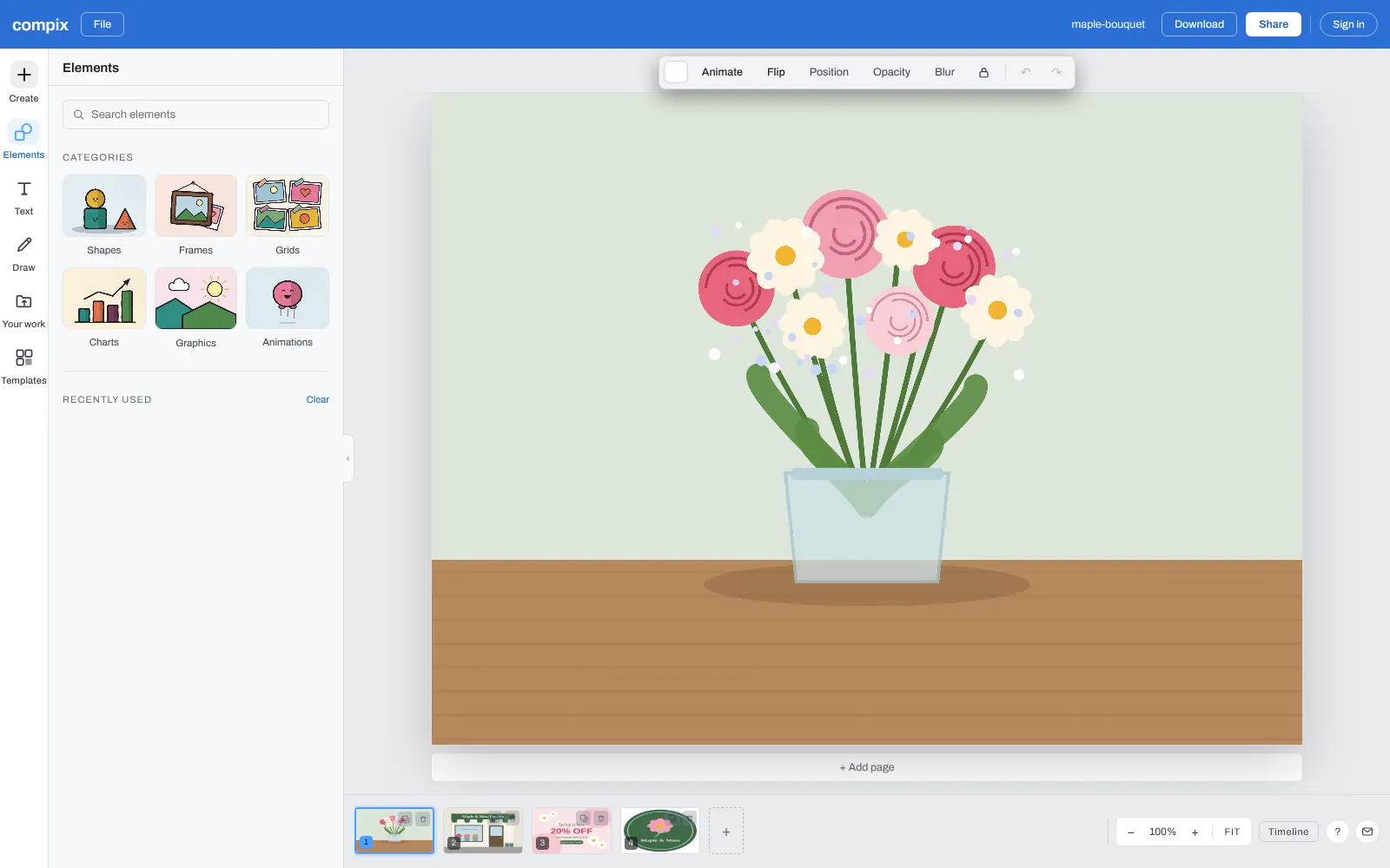
Task: Open the Graphics category
Action: point(195,308)
